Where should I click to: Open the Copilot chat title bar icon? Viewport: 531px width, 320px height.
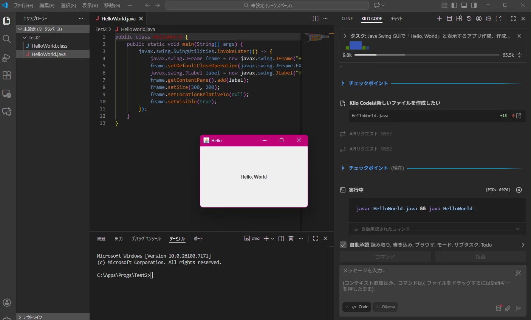coord(376,5)
